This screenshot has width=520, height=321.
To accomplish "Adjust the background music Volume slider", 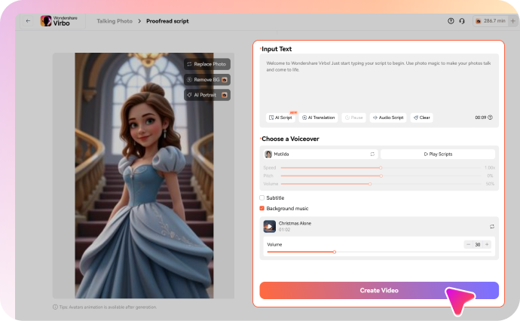I will click(x=379, y=252).
